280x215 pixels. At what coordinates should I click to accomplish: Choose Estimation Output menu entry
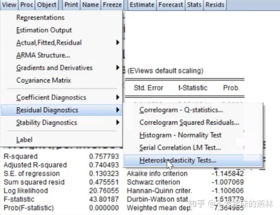44,30
